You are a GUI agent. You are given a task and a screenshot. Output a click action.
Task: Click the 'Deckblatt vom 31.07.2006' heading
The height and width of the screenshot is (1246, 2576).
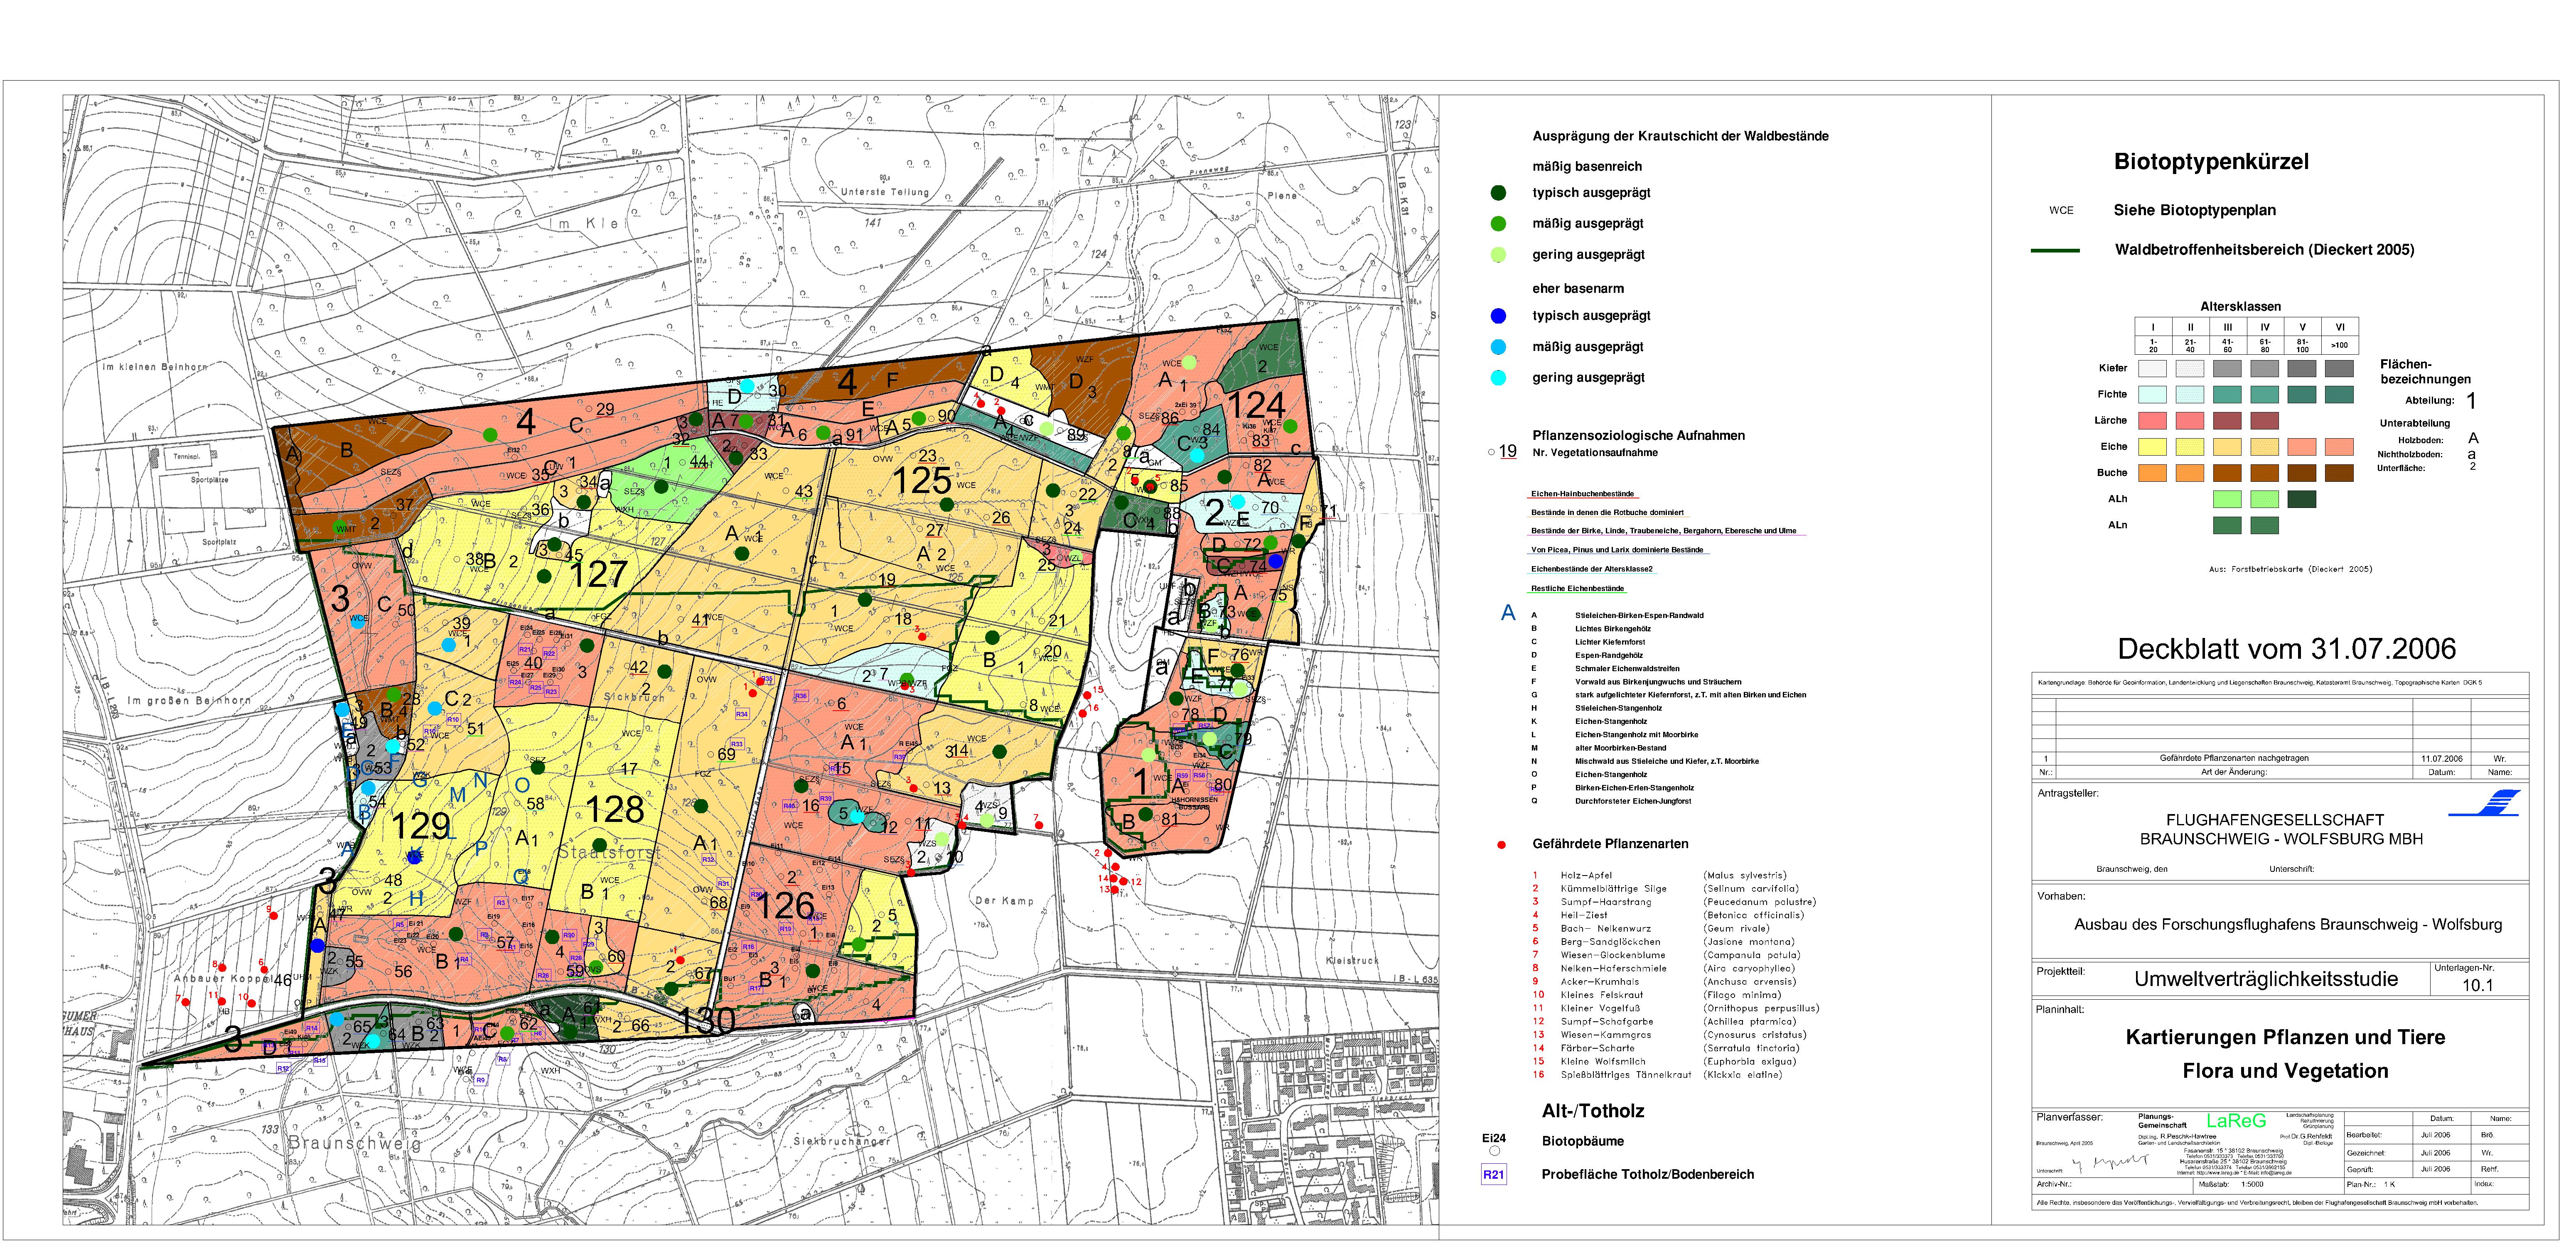coord(2286,649)
